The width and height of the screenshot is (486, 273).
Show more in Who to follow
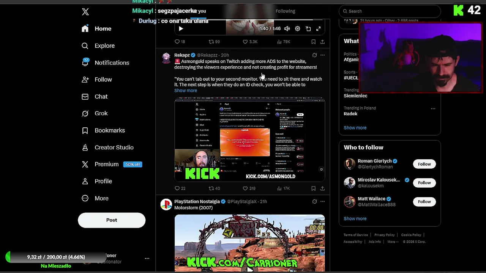click(355, 219)
